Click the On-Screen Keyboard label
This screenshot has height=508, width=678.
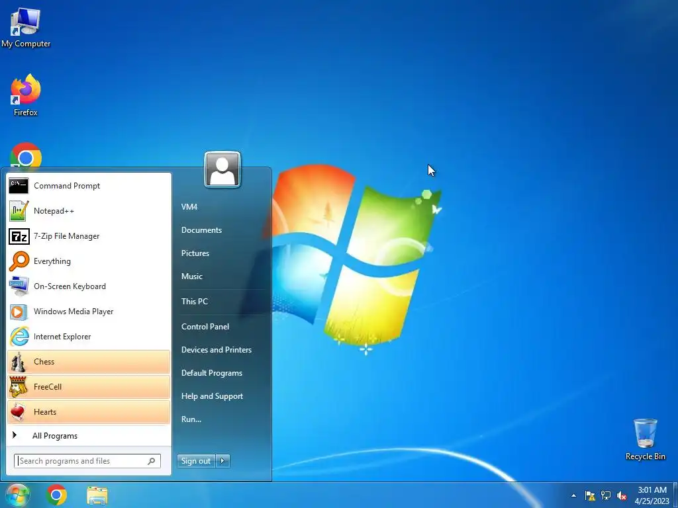point(70,286)
